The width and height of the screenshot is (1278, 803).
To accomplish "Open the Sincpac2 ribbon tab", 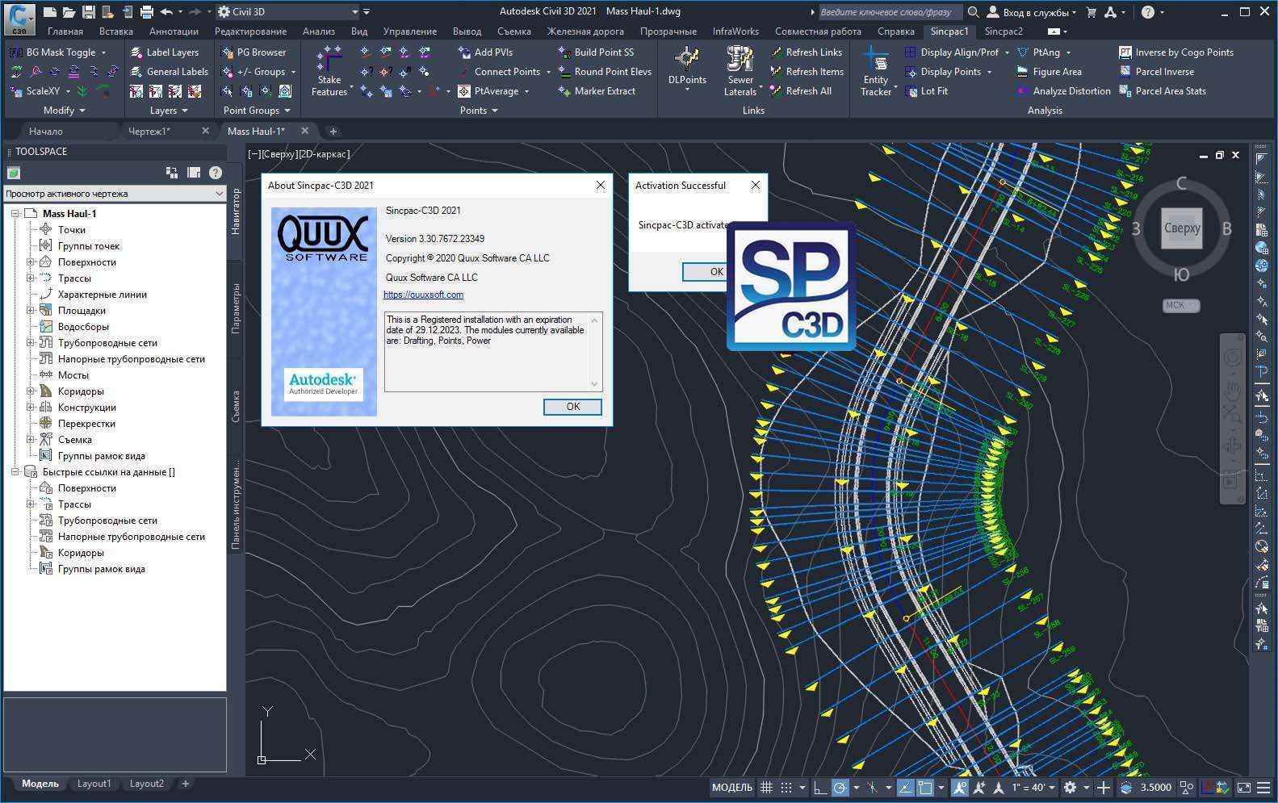I will tap(1003, 31).
